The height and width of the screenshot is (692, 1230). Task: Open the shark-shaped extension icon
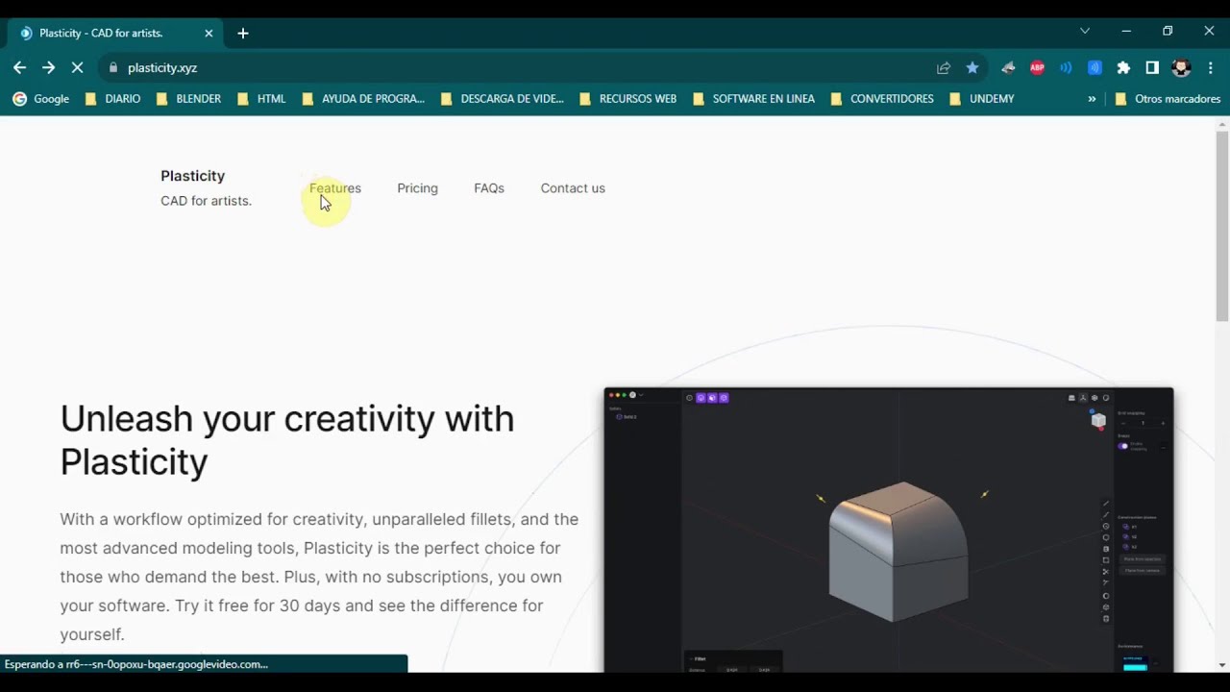click(1008, 67)
